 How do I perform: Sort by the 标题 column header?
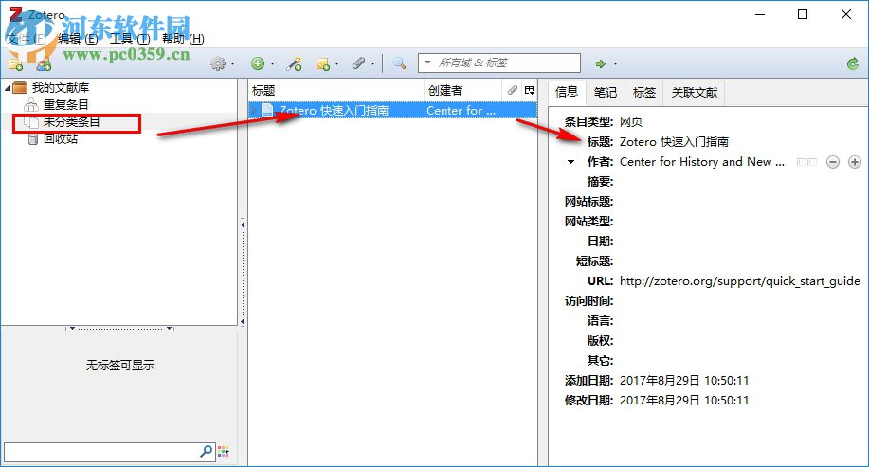tap(335, 90)
